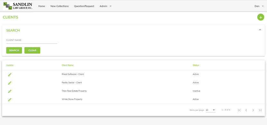Edit the Rheal Software client pencil icon
The width and height of the screenshot is (267, 125).
click(x=10, y=74)
